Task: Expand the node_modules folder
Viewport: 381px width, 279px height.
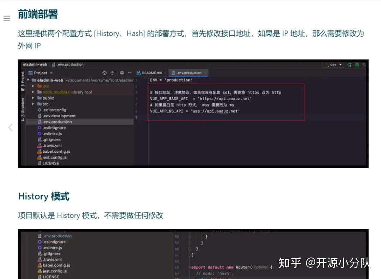Action: (x=32, y=92)
